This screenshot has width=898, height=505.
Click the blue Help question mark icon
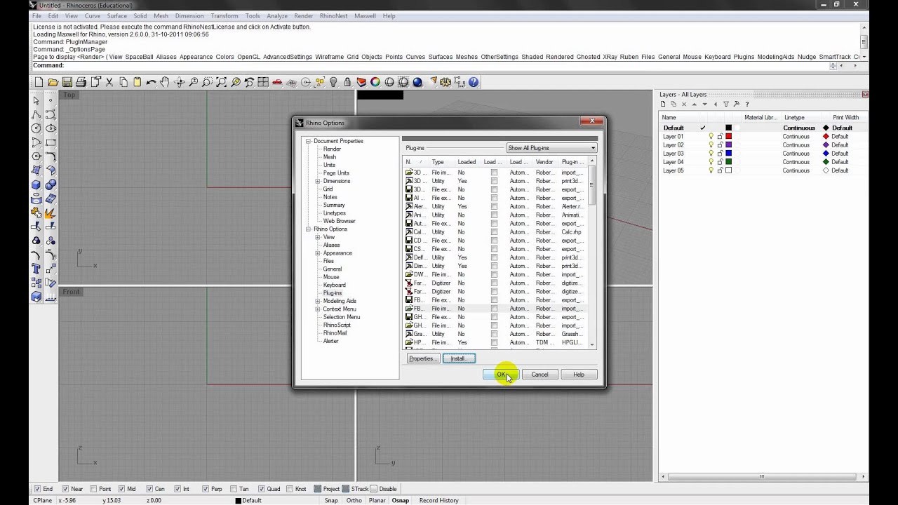pyautogui.click(x=474, y=82)
